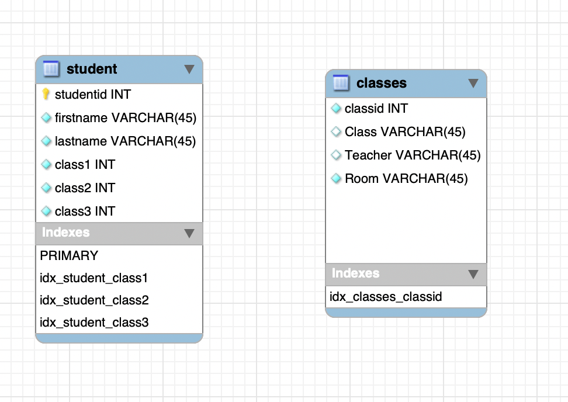The width and height of the screenshot is (568, 402).
Task: Click the classes table title
Action: (382, 83)
